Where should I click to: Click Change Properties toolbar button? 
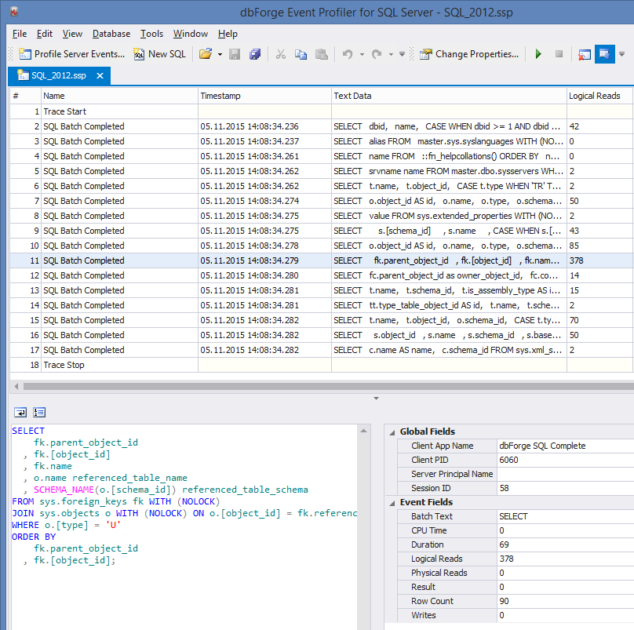(469, 54)
